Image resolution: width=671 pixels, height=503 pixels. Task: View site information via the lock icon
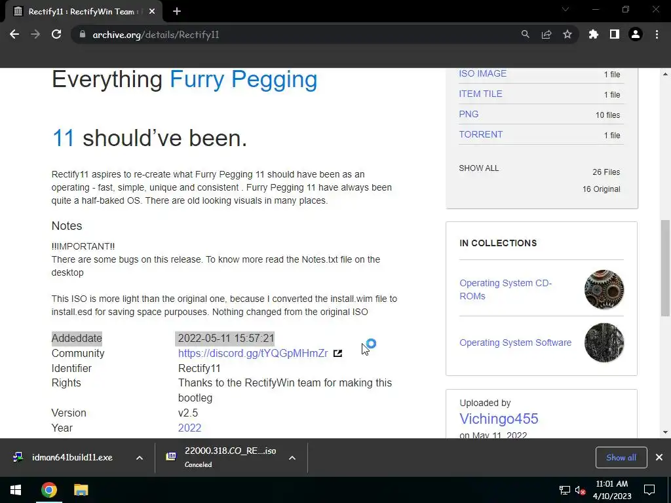83,34
